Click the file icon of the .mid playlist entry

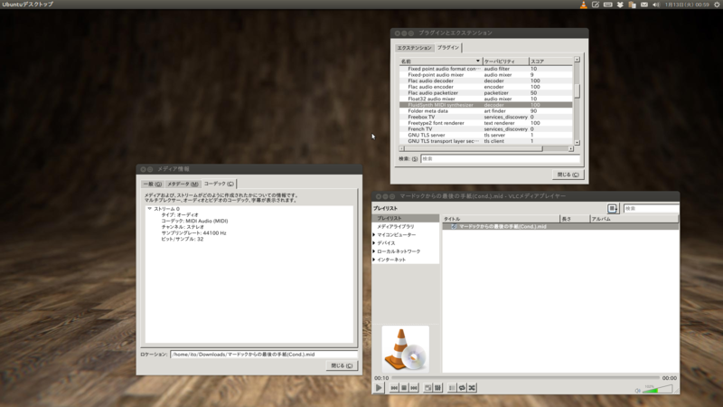click(x=454, y=227)
